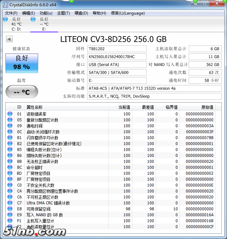
Task: Click status orb for attribute 01 读取错误率
Action: tap(10, 114)
